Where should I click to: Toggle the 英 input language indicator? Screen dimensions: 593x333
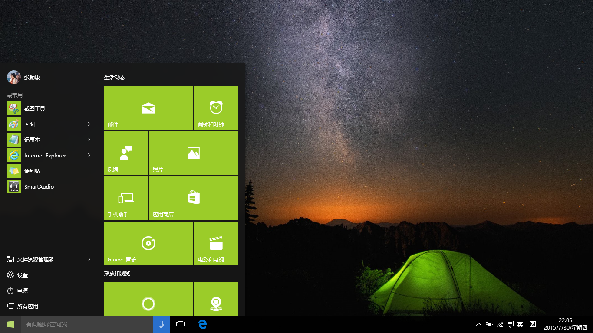tap(521, 324)
